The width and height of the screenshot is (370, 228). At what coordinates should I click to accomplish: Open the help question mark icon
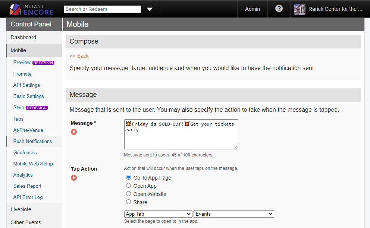point(279,8)
